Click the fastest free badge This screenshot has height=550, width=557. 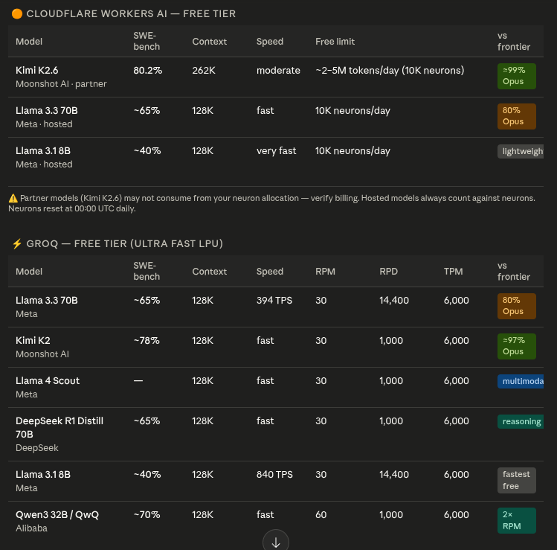[x=517, y=480]
